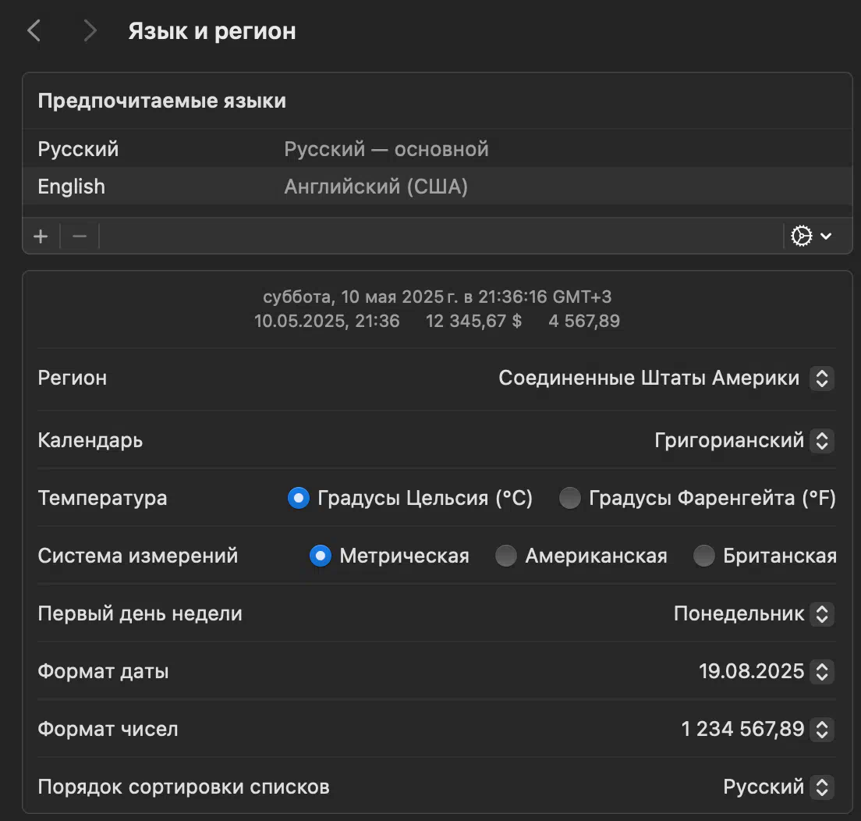Select English in preferred languages list

[x=72, y=187]
